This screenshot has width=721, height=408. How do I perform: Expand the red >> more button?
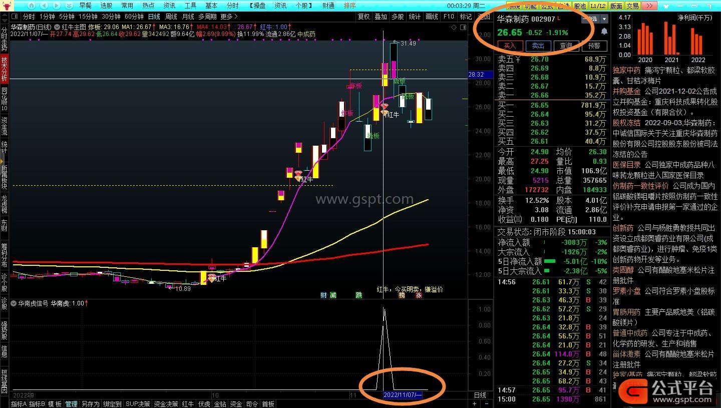click(x=649, y=6)
